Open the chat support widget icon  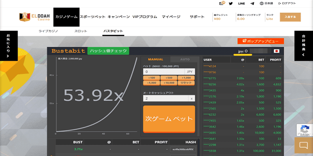[304, 145]
